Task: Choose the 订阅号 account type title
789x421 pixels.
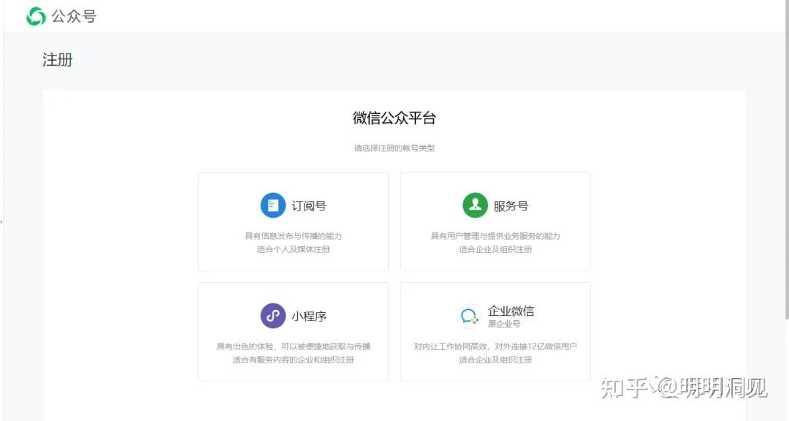Action: 309,206
